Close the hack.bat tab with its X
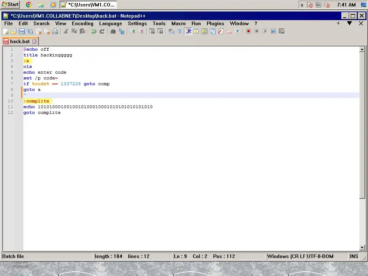The width and height of the screenshot is (368, 276). 34,42
